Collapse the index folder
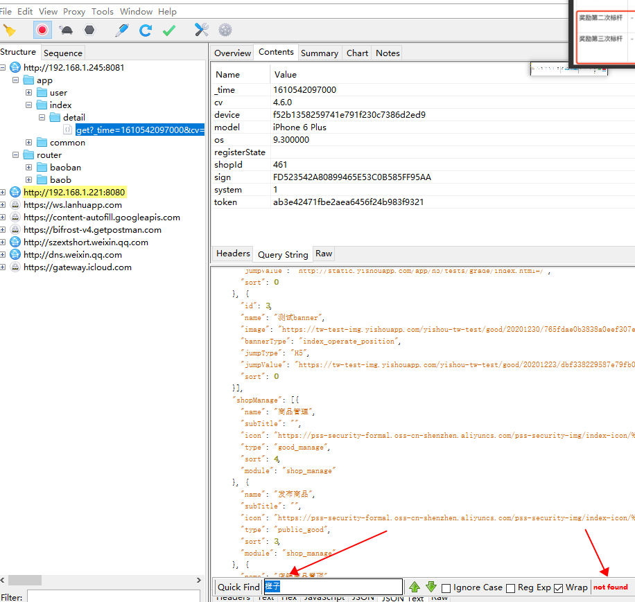 28,105
